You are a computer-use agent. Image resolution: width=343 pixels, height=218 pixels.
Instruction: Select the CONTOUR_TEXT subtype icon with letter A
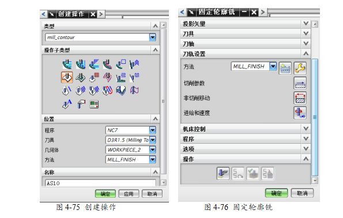coord(67,104)
